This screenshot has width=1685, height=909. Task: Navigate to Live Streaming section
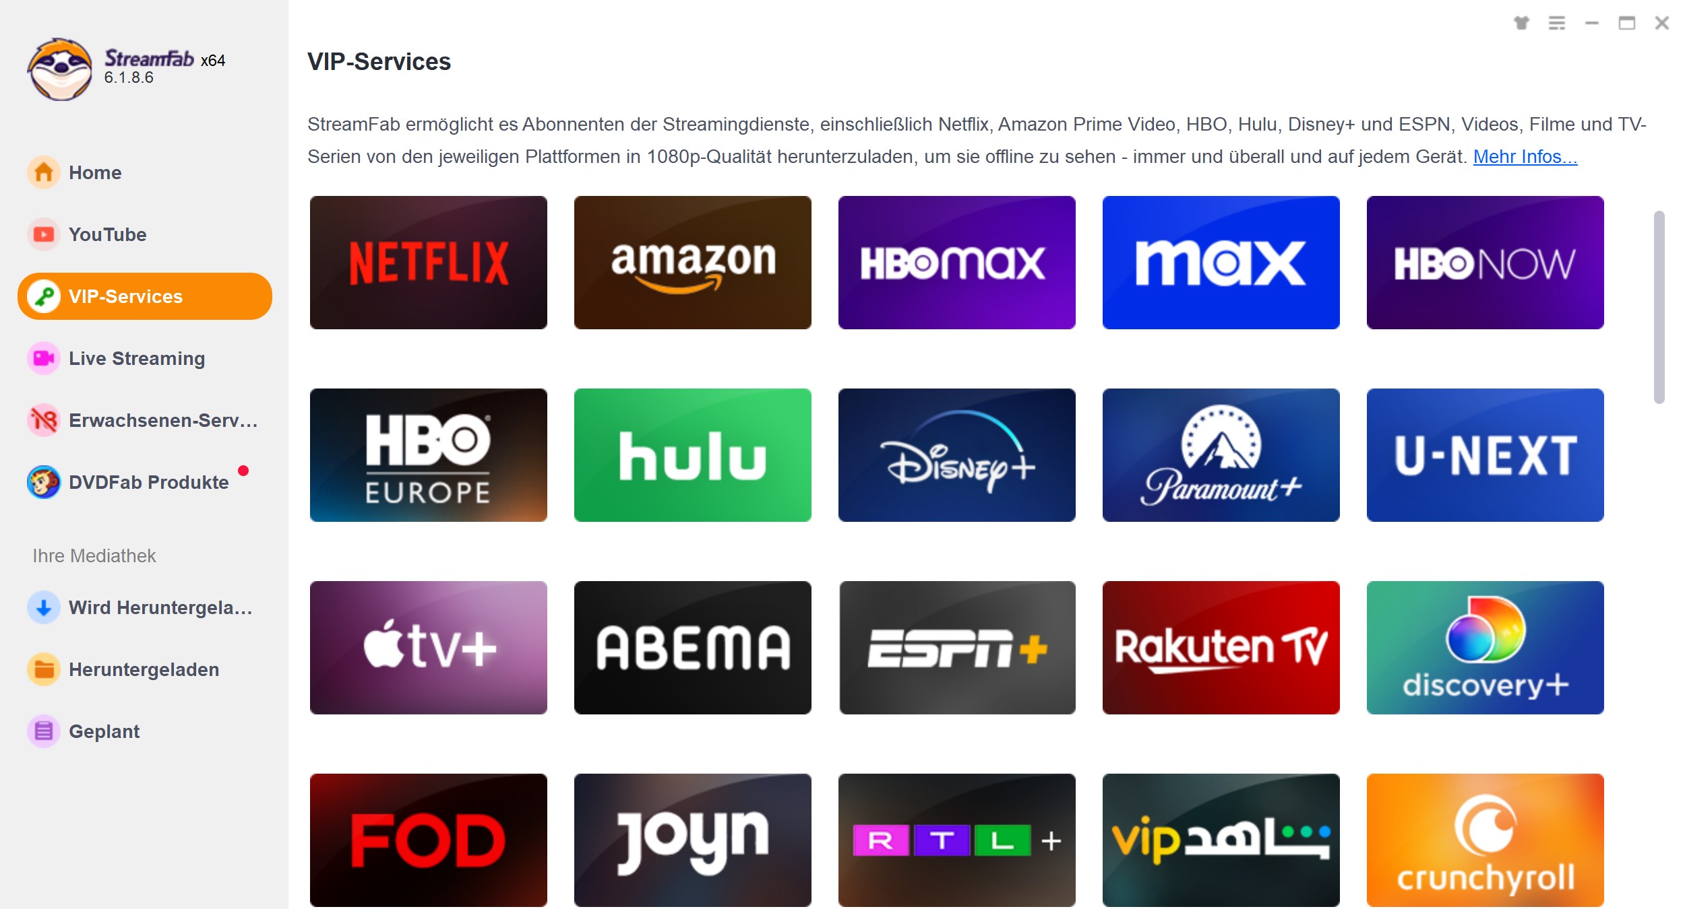click(x=137, y=358)
